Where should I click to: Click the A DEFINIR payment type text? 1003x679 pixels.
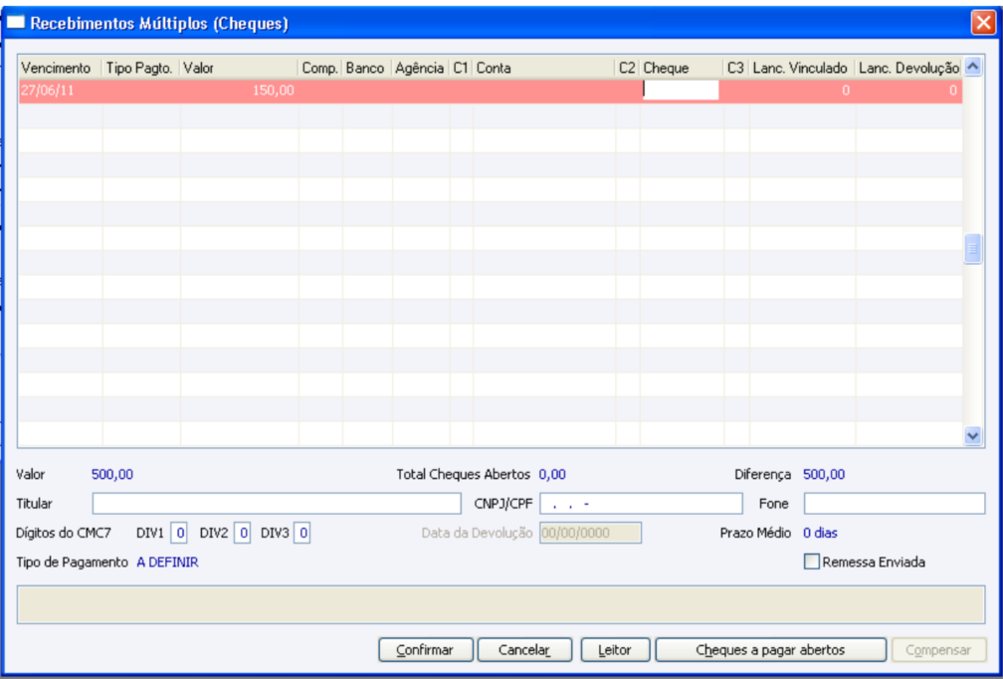click(x=167, y=562)
